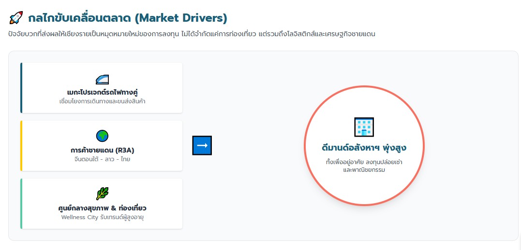Image resolution: width=521 pixels, height=250 pixels.
Task: Click the ดีมานด์อสังหาฯ พุ่งสูง circle title
Action: [x=364, y=147]
